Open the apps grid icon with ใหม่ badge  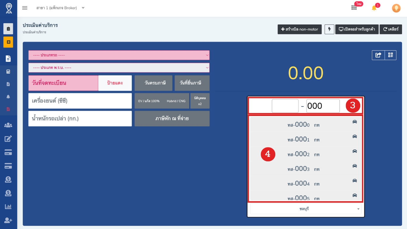[x=354, y=8]
